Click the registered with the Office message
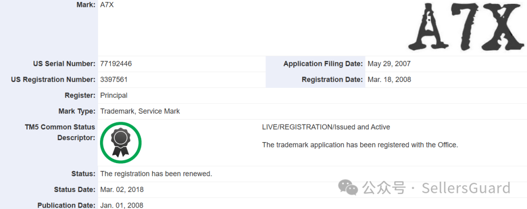 pos(360,145)
